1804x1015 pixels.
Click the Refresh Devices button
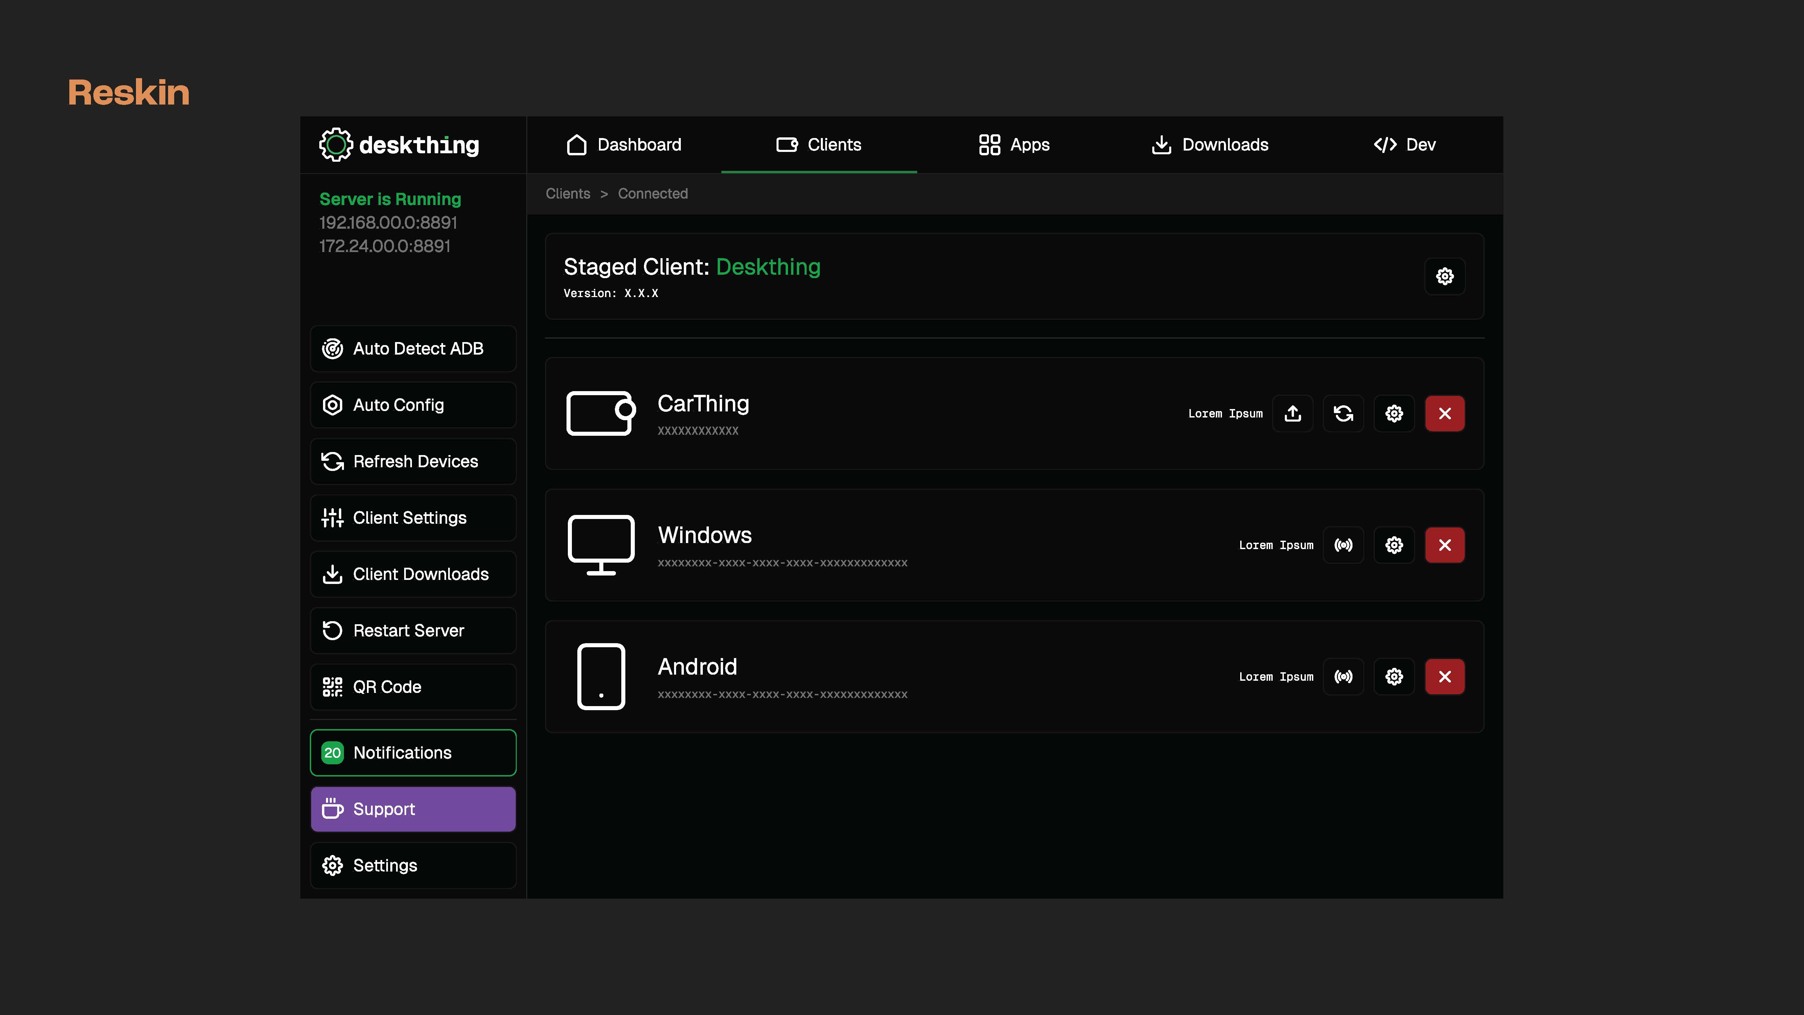click(x=413, y=461)
